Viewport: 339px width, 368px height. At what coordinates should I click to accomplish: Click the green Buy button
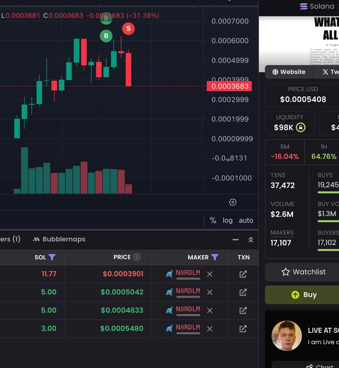click(x=302, y=295)
